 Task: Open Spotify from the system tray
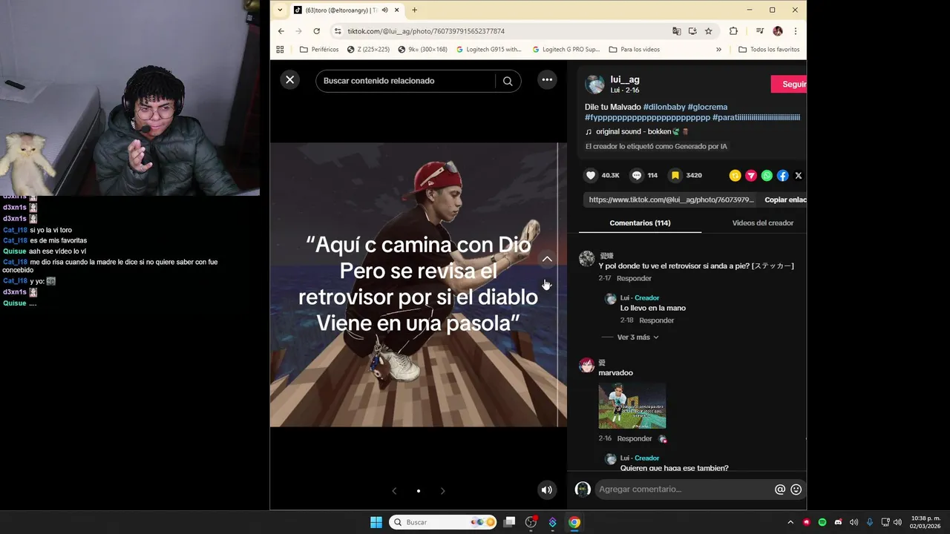point(822,522)
